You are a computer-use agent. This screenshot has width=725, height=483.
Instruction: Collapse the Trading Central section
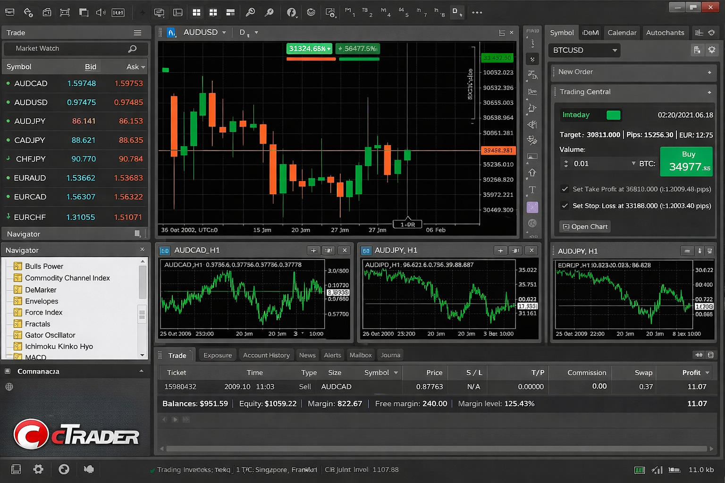709,92
